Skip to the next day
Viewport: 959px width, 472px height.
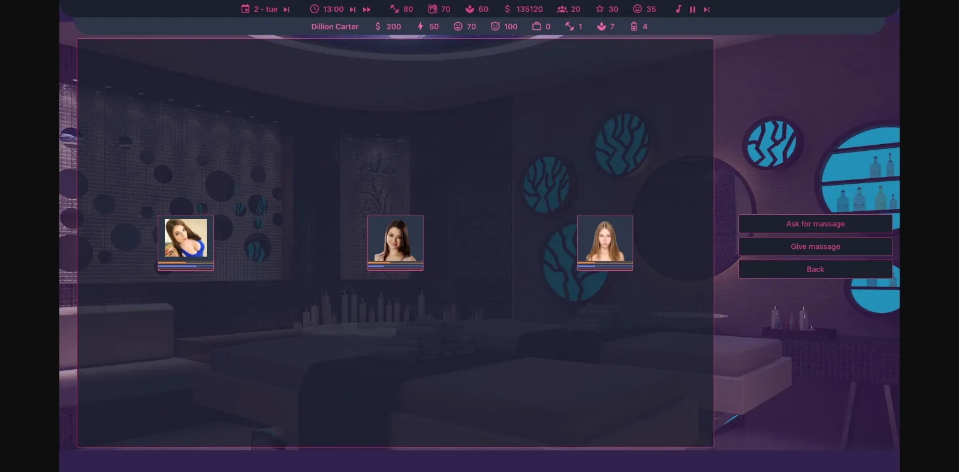[287, 10]
